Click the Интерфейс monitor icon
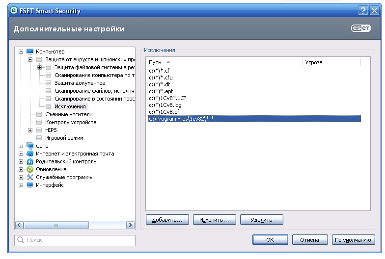The height and width of the screenshot is (259, 385). (29, 185)
